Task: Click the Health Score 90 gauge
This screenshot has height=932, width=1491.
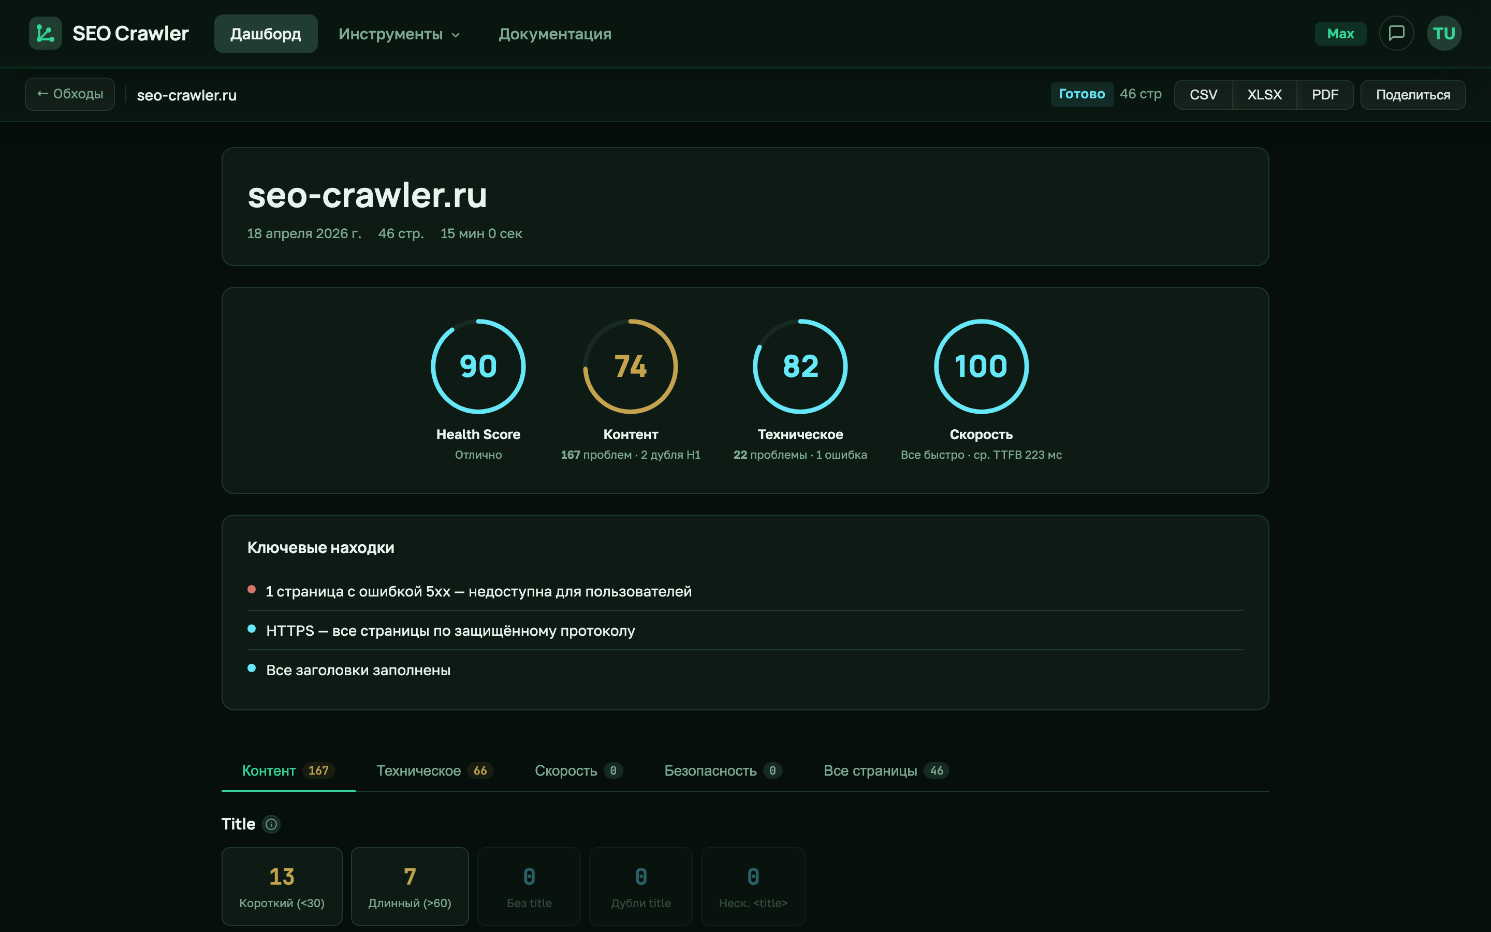Action: [478, 366]
